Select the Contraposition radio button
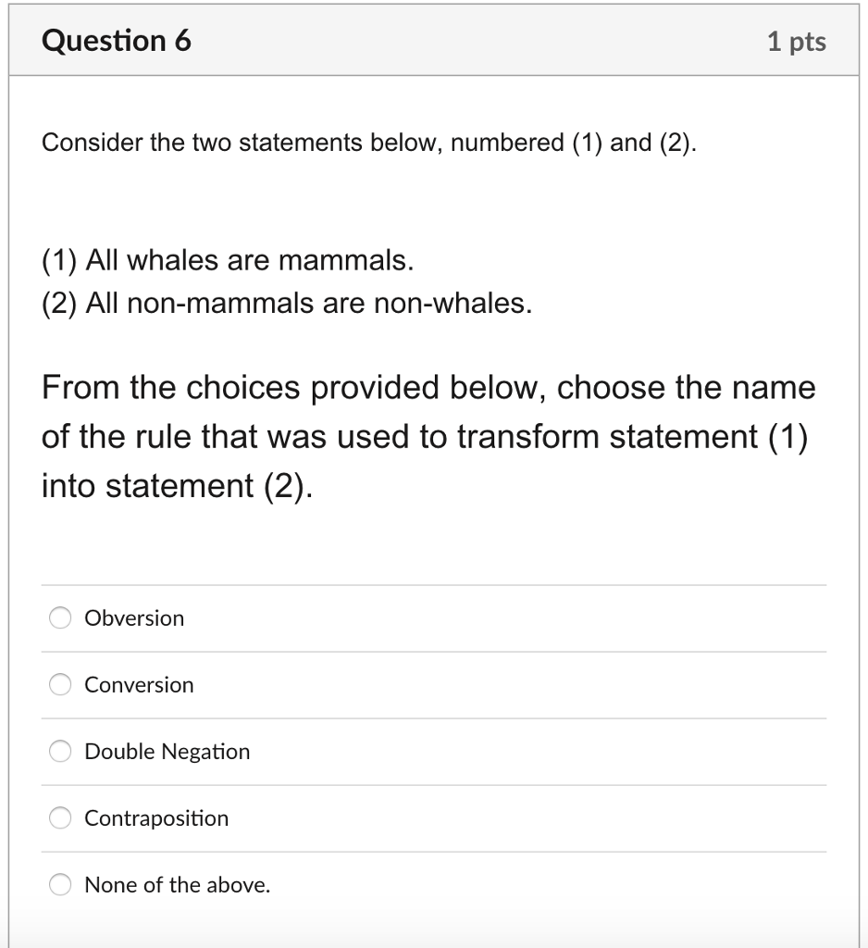This screenshot has width=868, height=948. coord(59,817)
